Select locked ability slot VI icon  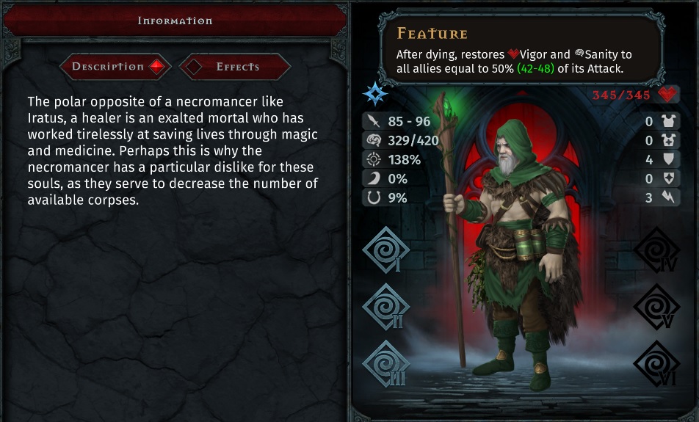click(656, 363)
